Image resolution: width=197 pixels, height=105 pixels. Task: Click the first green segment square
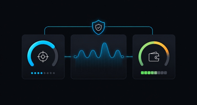(142, 73)
